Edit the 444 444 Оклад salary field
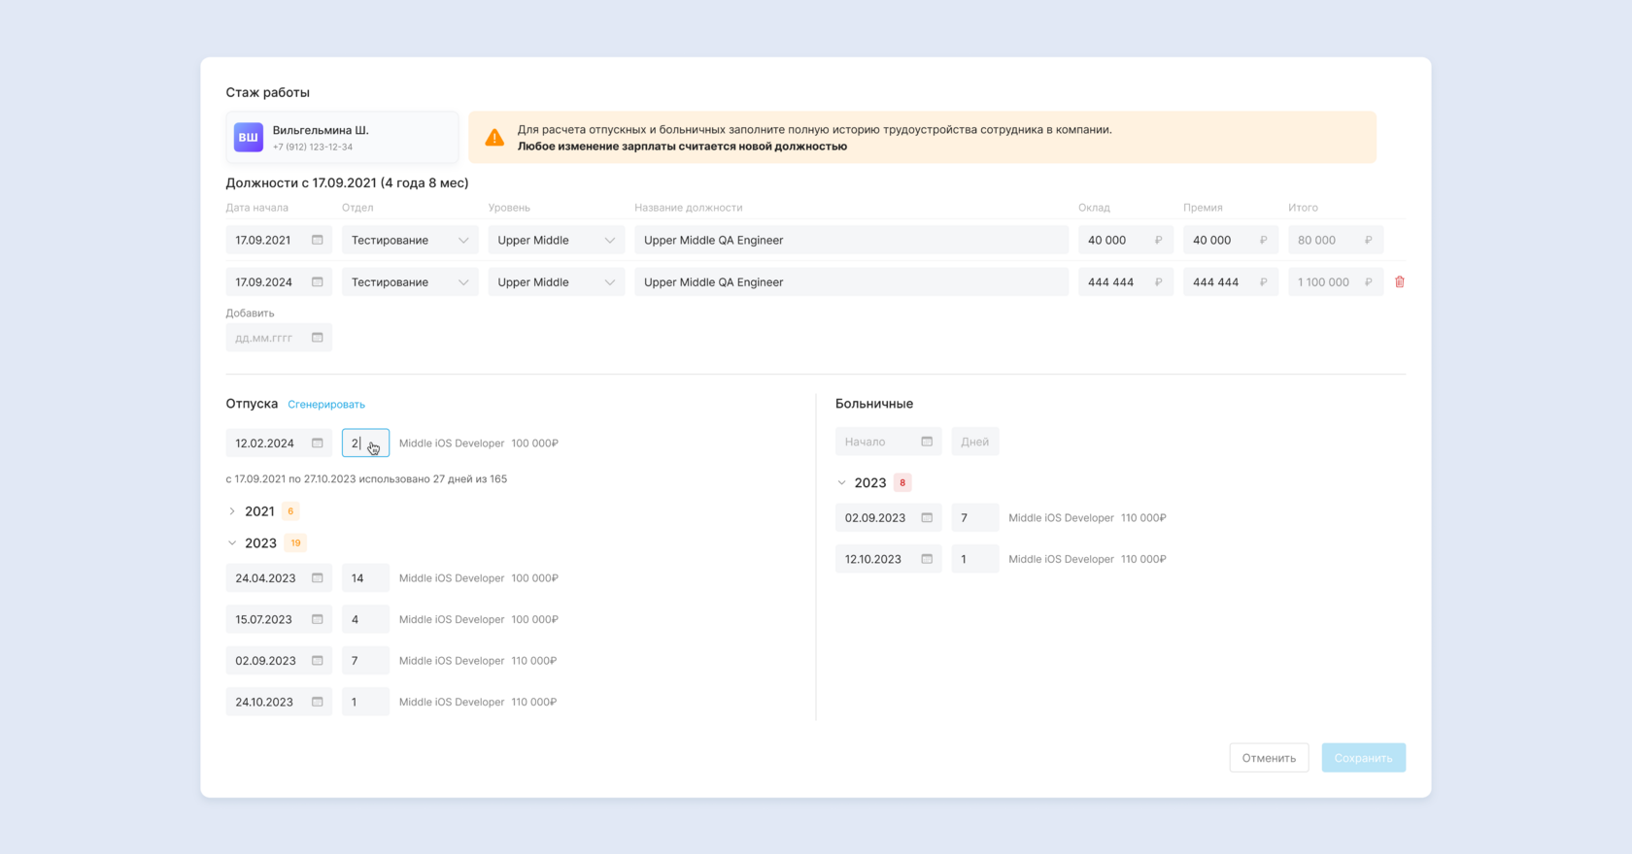 [x=1115, y=282]
